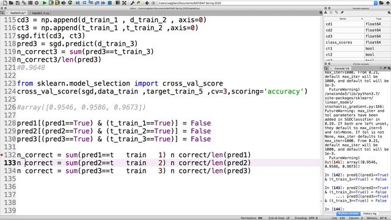Re-run the last script
Image resolution: width=391 pixels, height=220 pixels.
point(70,3)
